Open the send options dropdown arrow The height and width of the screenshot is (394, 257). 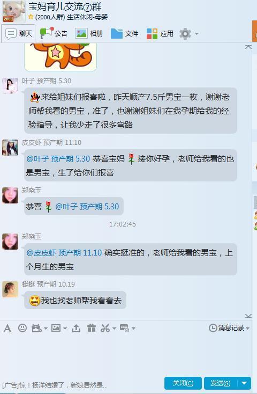[x=244, y=383]
